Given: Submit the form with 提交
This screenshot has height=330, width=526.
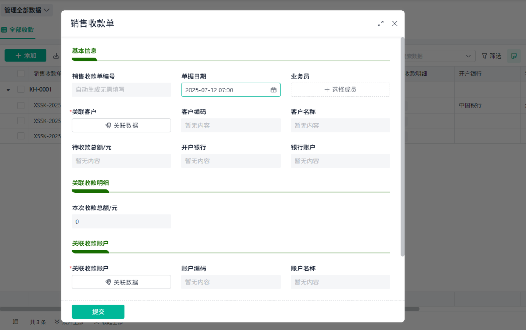Looking at the screenshot, I should pos(98,312).
